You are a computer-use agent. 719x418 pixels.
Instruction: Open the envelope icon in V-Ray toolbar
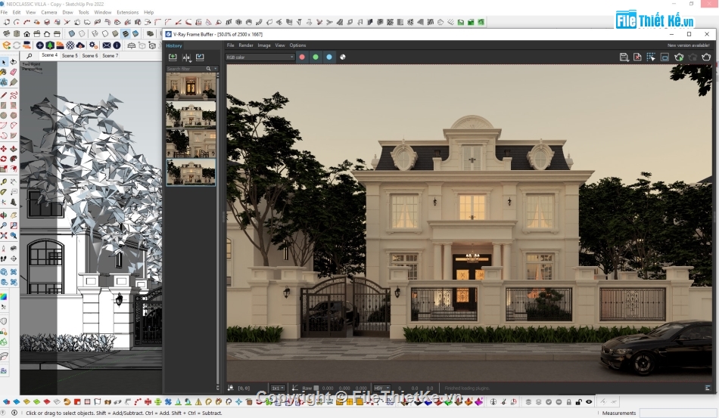click(107, 45)
